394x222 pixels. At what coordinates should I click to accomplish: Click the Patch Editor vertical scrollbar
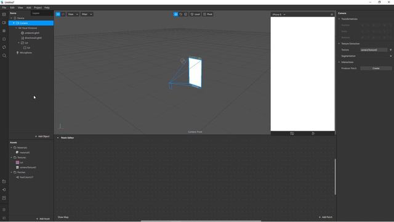coord(335,177)
